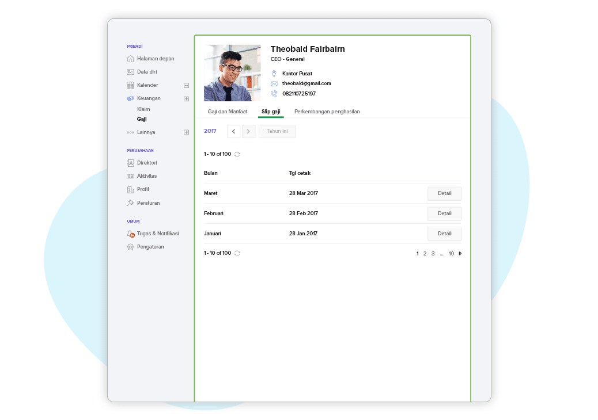Screen dimensions: 598x420
Task: View Detail for Maret payslip
Action: pyautogui.click(x=444, y=193)
